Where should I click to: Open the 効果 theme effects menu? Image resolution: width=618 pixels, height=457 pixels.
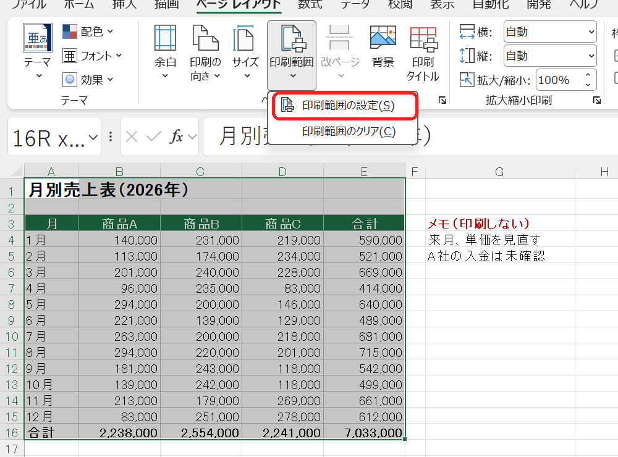pyautogui.click(x=88, y=80)
